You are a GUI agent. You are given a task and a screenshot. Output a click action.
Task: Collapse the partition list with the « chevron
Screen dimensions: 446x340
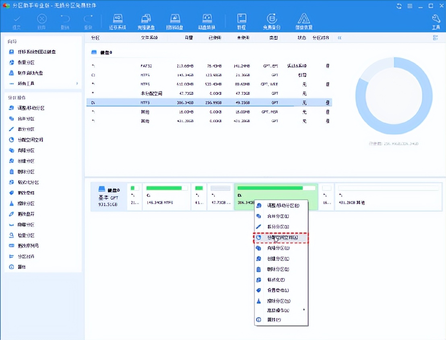point(339,37)
